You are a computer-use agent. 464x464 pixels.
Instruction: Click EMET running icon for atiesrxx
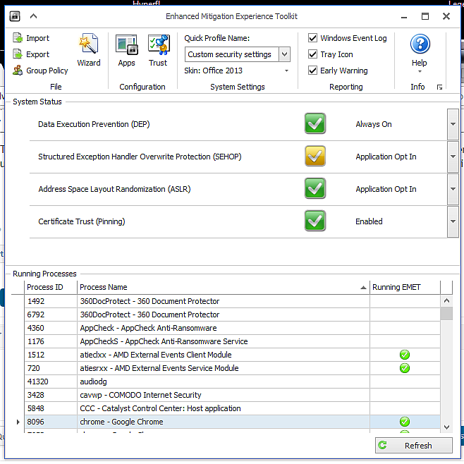[405, 368]
